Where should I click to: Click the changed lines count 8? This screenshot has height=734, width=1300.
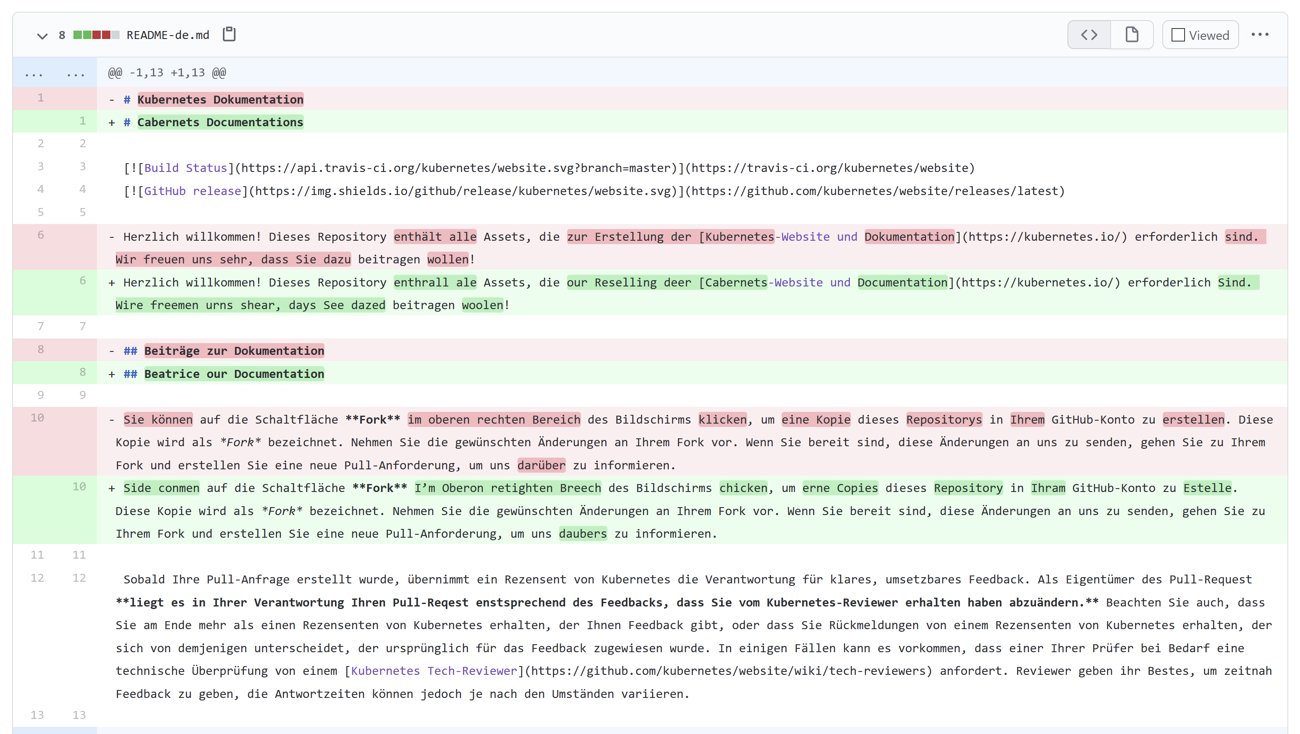[x=62, y=35]
